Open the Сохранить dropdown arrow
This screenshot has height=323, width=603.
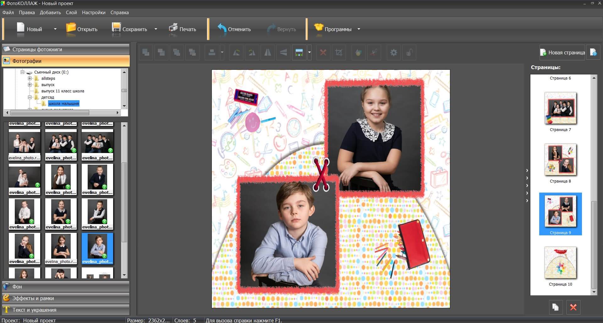click(x=156, y=29)
